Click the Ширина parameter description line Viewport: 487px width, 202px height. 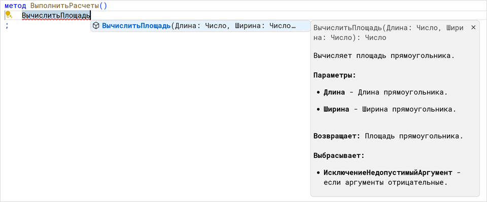coord(390,110)
